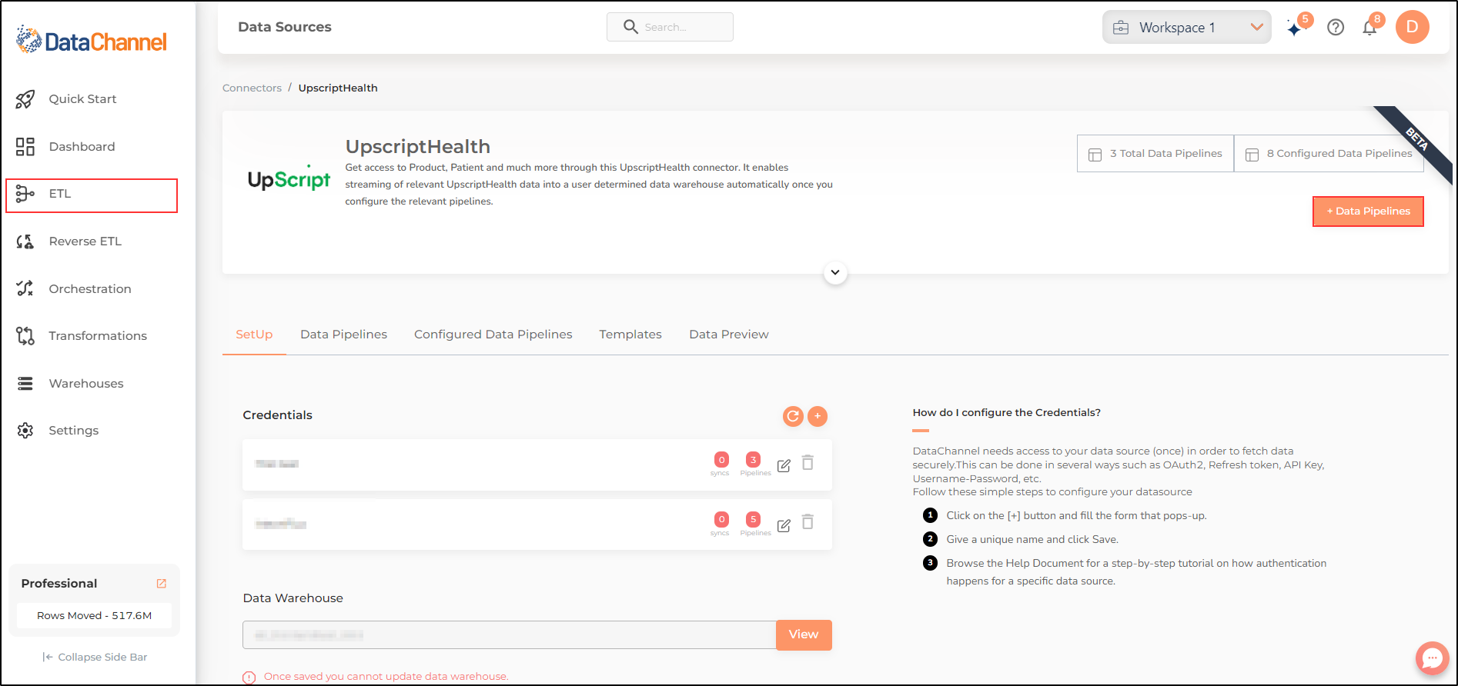Open the sparkle updates icon
1458x686 pixels.
coord(1296,28)
